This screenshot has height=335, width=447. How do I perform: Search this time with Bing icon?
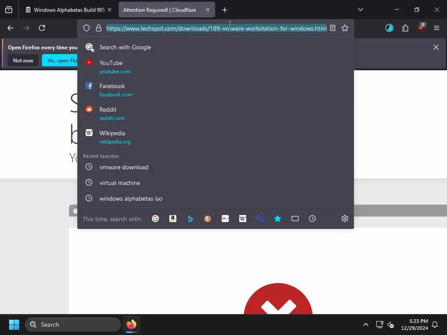click(x=190, y=219)
